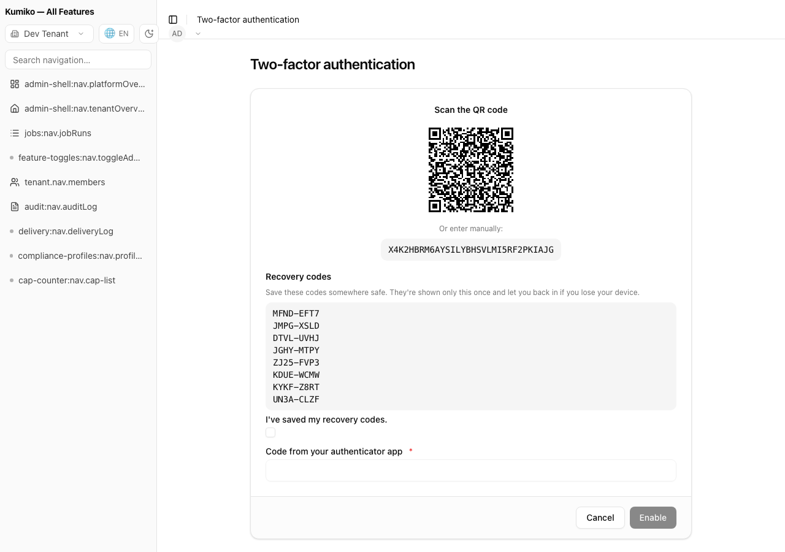Click recovery code UN3A-CLZF
This screenshot has width=785, height=552.
(x=296, y=399)
